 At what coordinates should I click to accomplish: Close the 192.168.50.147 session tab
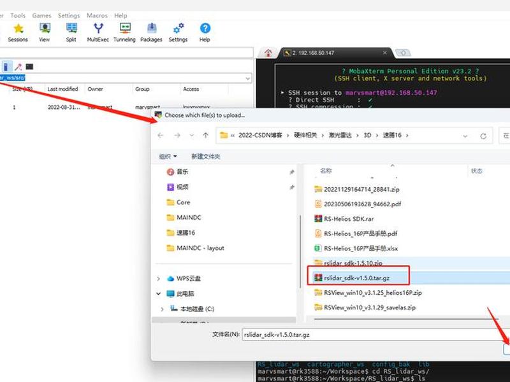coord(385,53)
